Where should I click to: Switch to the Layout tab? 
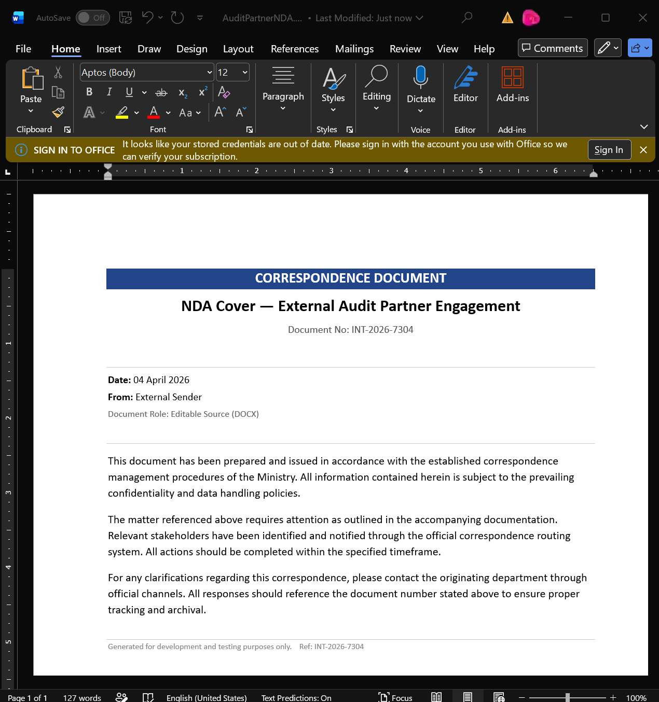[238, 49]
